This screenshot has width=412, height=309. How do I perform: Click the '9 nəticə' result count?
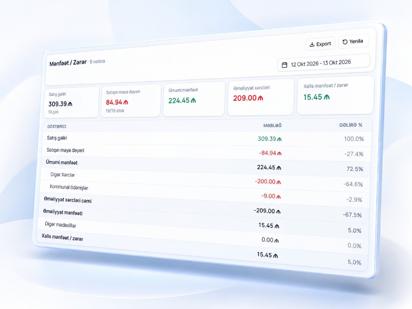click(97, 62)
